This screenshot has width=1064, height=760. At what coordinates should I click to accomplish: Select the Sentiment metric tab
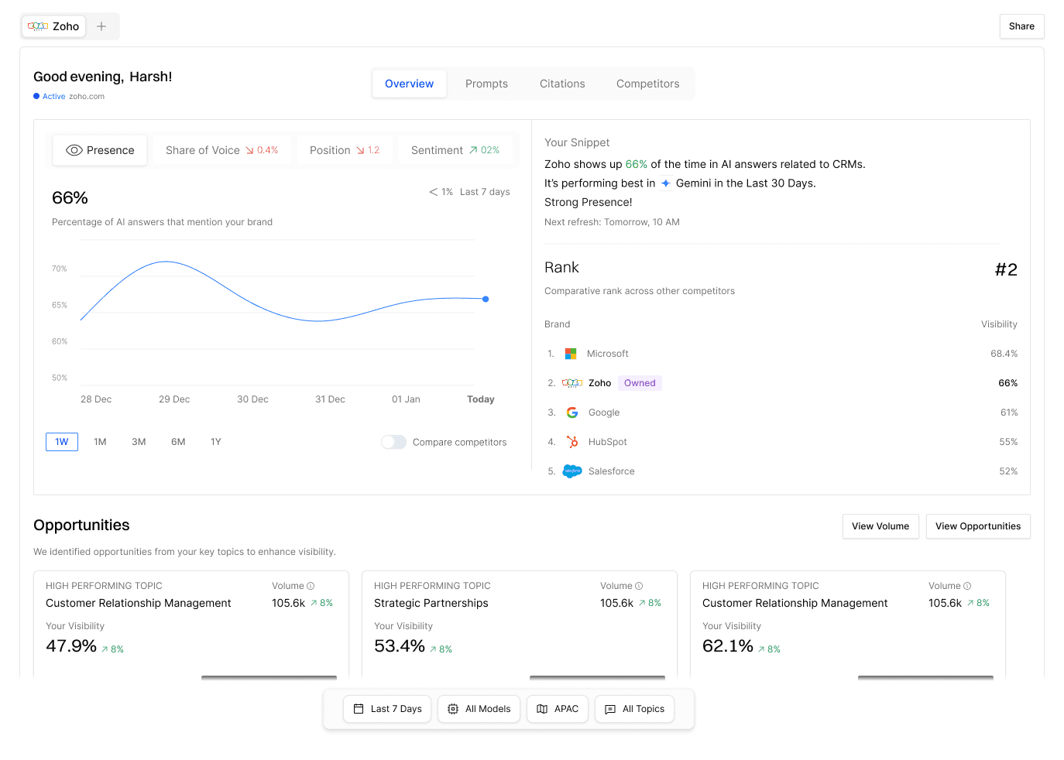(x=455, y=150)
